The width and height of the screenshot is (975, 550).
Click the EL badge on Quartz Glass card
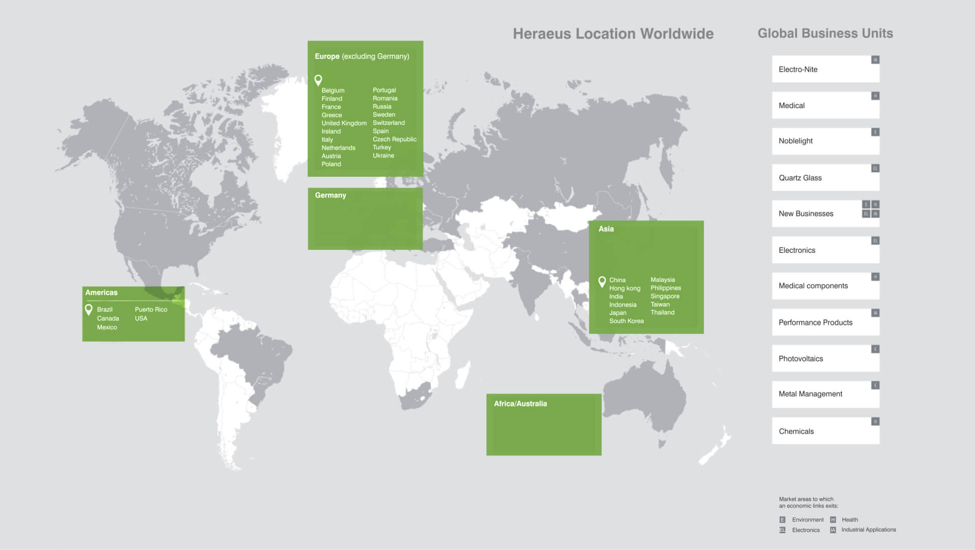tap(875, 168)
